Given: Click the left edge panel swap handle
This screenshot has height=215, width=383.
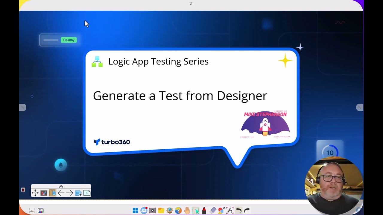Looking at the screenshot, I should tap(23, 107).
